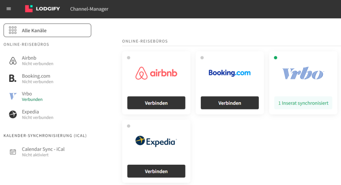Image resolution: width=341 pixels, height=185 pixels.
Task: Click the green status dot on Vrbo card
Action: (275, 58)
